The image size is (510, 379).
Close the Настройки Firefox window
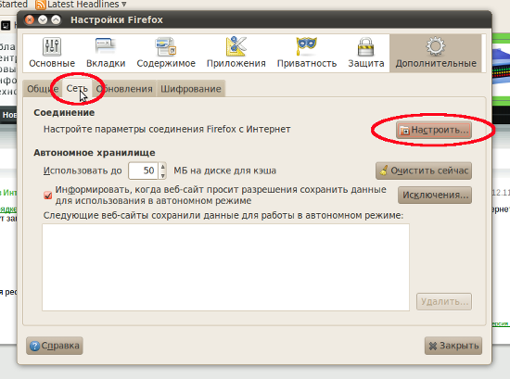click(30, 19)
